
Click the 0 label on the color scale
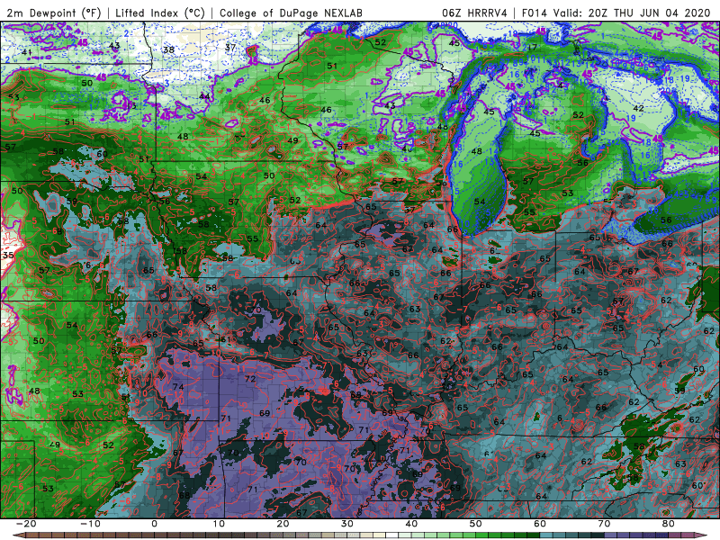[154, 524]
